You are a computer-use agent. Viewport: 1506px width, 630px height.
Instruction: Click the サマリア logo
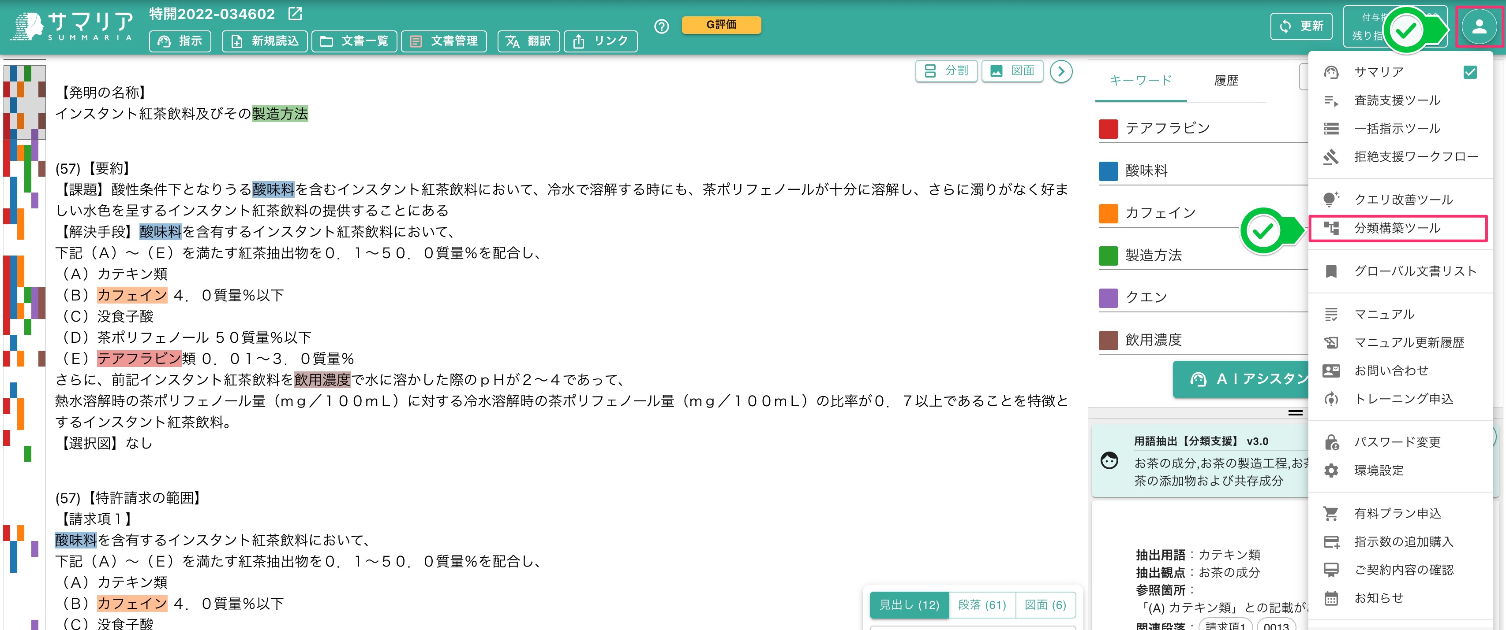[72, 27]
